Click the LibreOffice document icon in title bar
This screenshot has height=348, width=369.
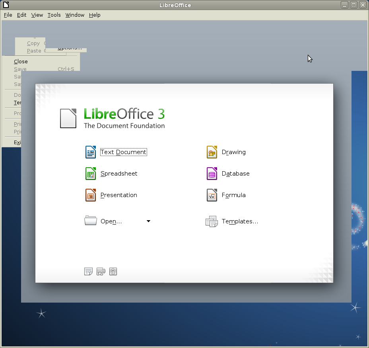tap(6, 5)
